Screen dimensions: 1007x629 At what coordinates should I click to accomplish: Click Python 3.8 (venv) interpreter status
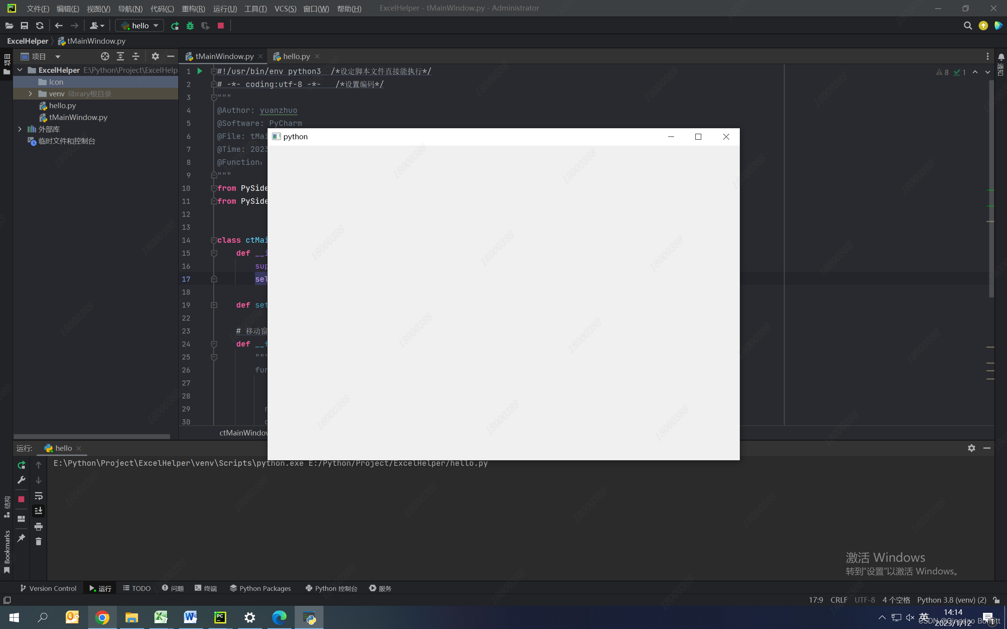point(951,600)
